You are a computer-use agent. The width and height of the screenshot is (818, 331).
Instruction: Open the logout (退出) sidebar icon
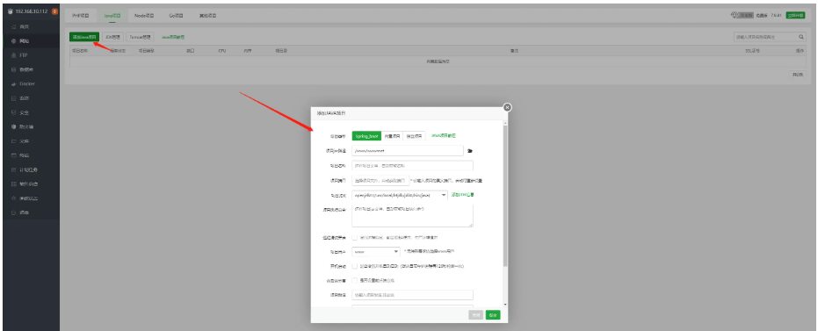(13, 212)
